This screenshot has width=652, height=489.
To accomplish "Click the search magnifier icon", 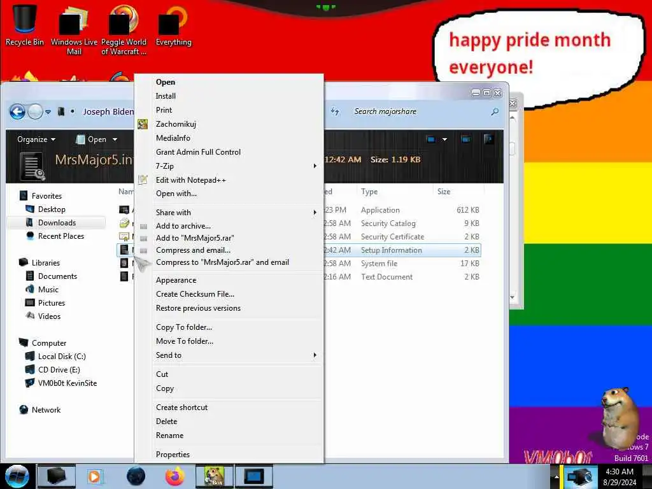I will coord(495,111).
